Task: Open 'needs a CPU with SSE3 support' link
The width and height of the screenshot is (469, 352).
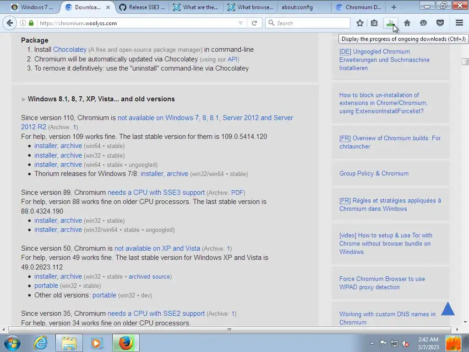Action: [156, 192]
